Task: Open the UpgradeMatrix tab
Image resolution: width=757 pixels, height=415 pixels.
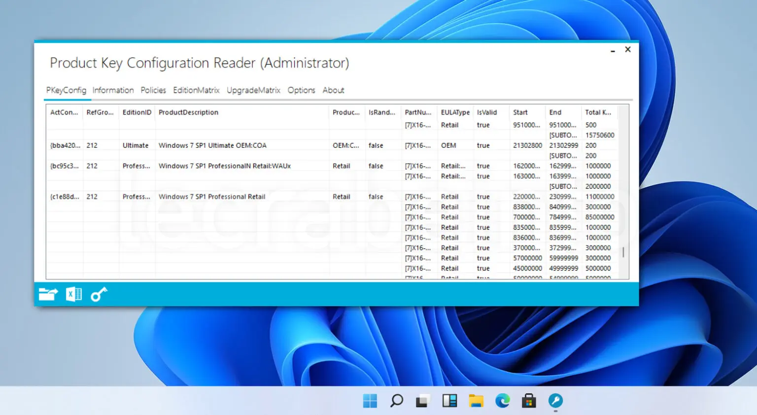Action: tap(253, 90)
